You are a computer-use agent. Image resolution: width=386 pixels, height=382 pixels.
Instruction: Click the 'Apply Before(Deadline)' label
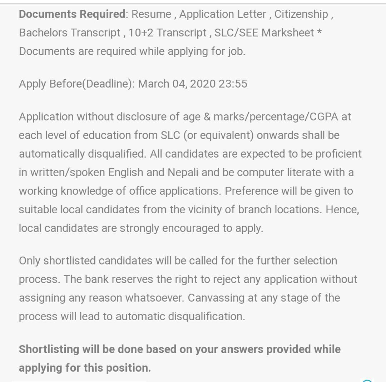[x=76, y=84]
